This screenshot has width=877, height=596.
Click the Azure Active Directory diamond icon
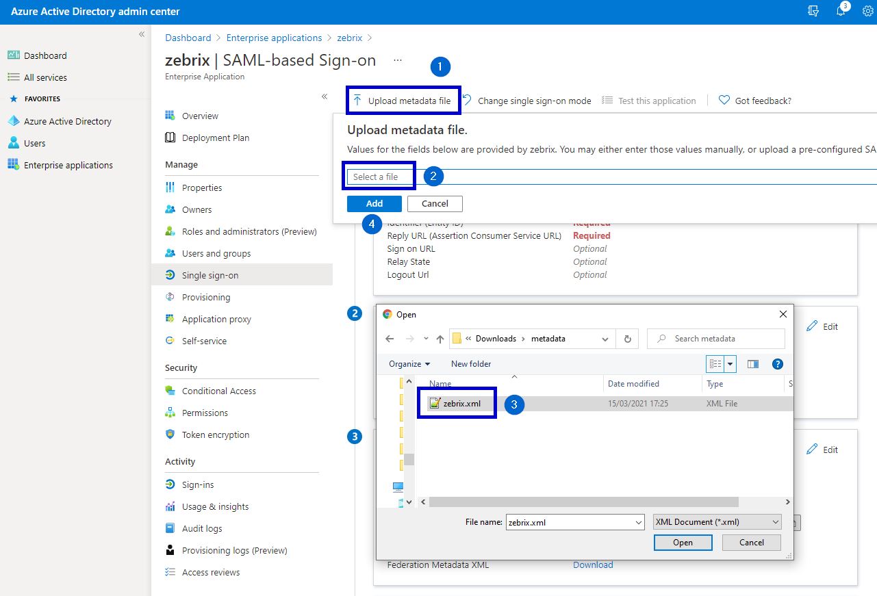tap(13, 121)
